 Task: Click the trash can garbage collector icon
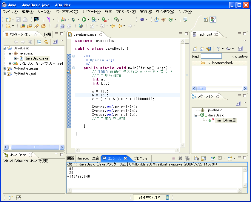coord(167,197)
